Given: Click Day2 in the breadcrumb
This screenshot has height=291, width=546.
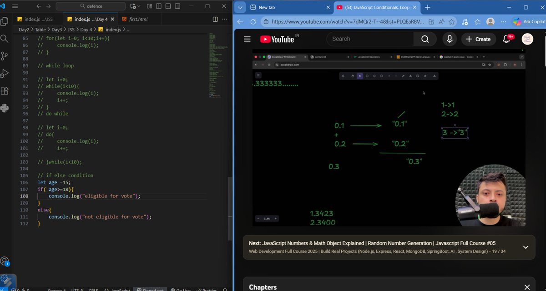Looking at the screenshot, I should (24, 30).
